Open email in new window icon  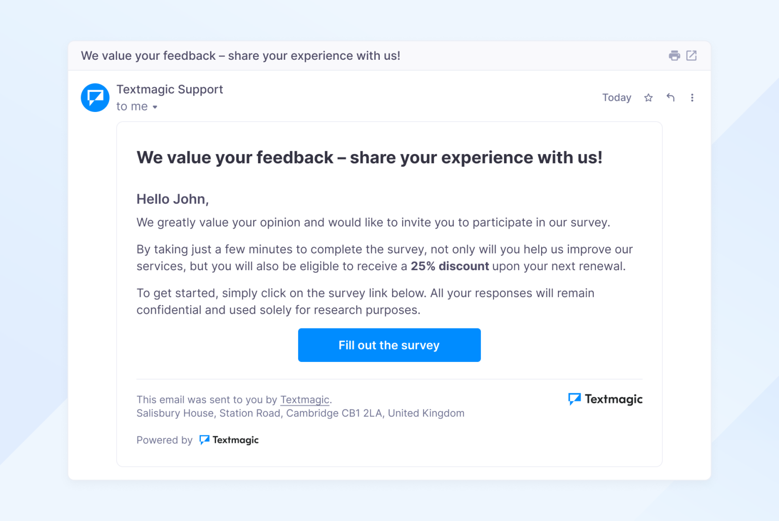point(692,56)
